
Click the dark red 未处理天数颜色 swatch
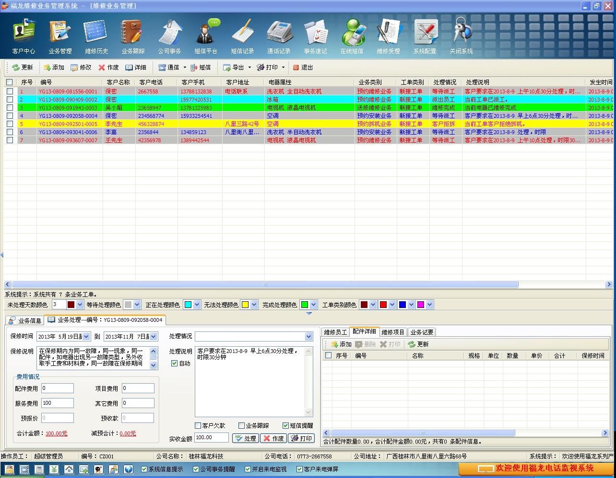point(71,305)
